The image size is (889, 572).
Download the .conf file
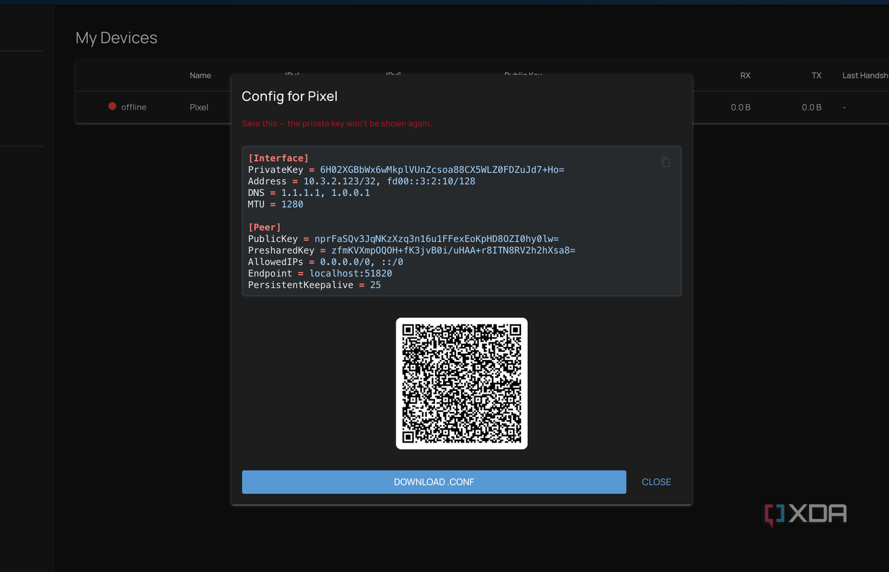click(434, 482)
